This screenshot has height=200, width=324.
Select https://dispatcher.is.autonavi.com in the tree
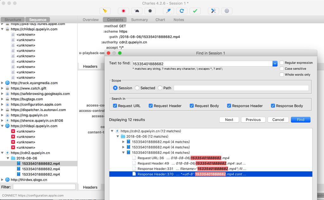pyautogui.click(x=38, y=110)
